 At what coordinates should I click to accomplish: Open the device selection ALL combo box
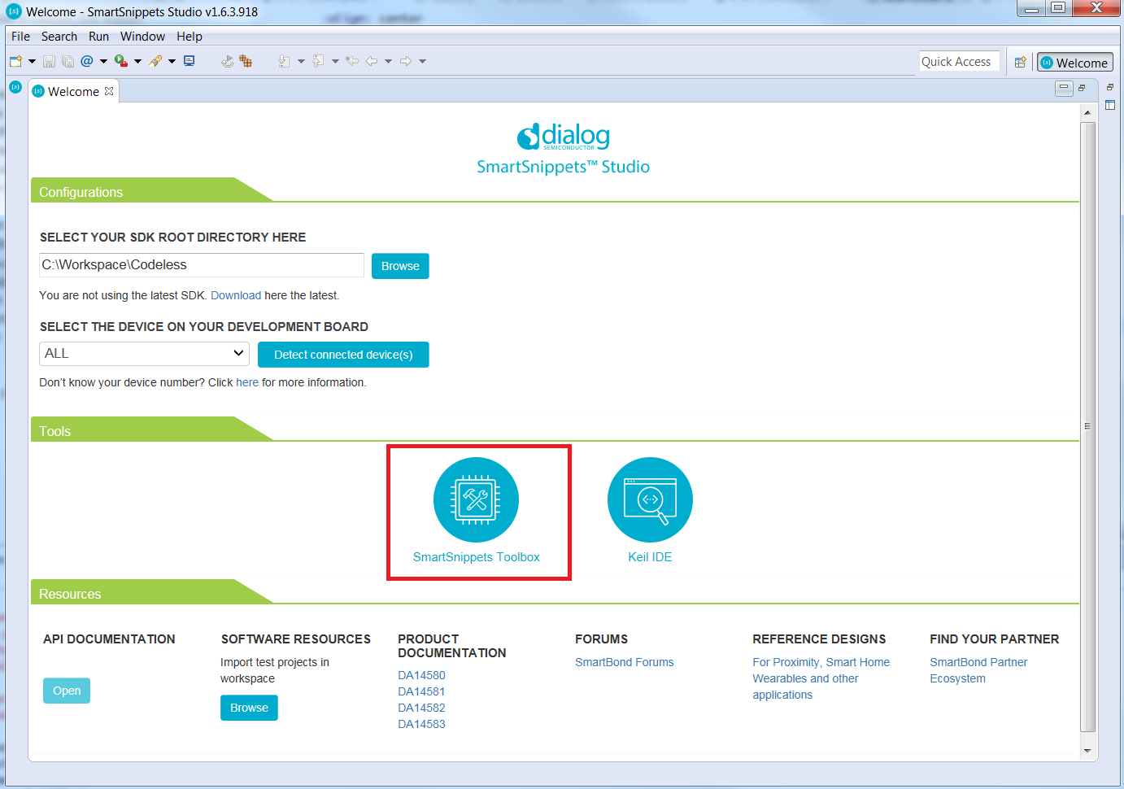click(144, 354)
